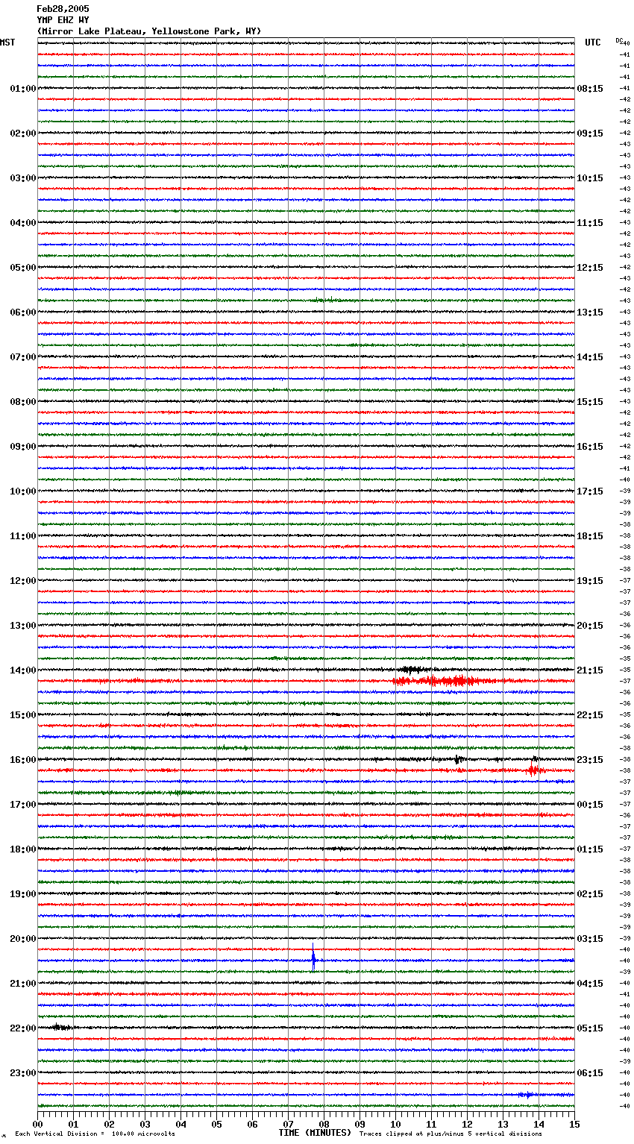Screen dimensions: 634x1144
Task: Click the 06:00 MST time label
Action: coord(23,312)
